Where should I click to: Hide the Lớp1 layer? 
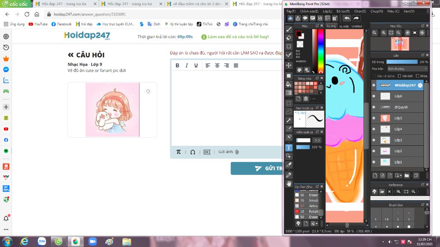click(x=374, y=162)
